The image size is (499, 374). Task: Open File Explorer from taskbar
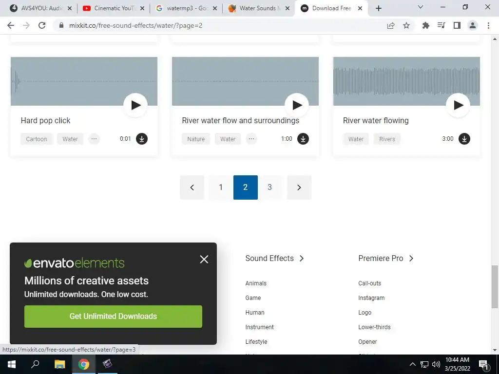tap(59, 364)
